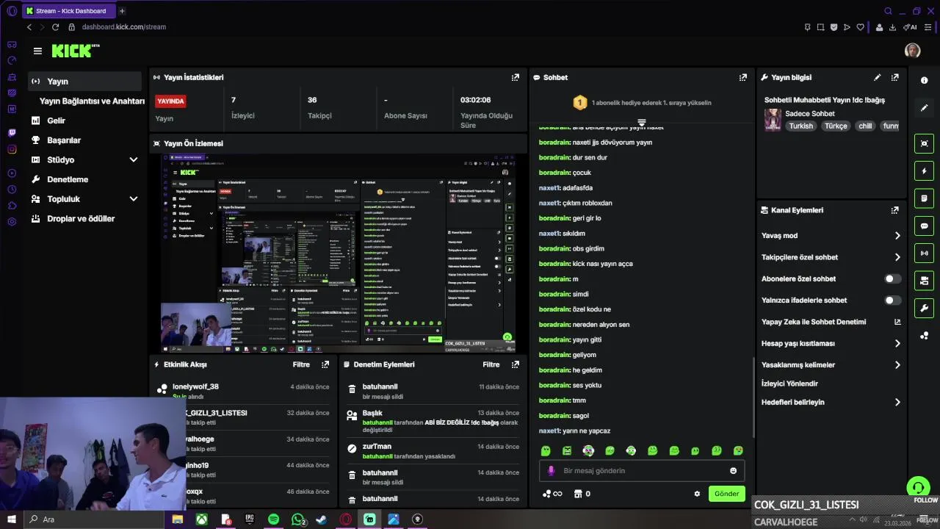Screen dimensions: 940x529
Task: Click İzleyici Yönlendir
Action: pyautogui.click(x=789, y=384)
